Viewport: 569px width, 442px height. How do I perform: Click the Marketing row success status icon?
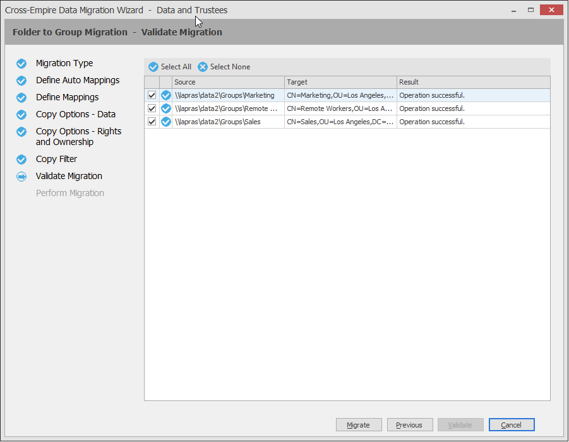click(166, 95)
